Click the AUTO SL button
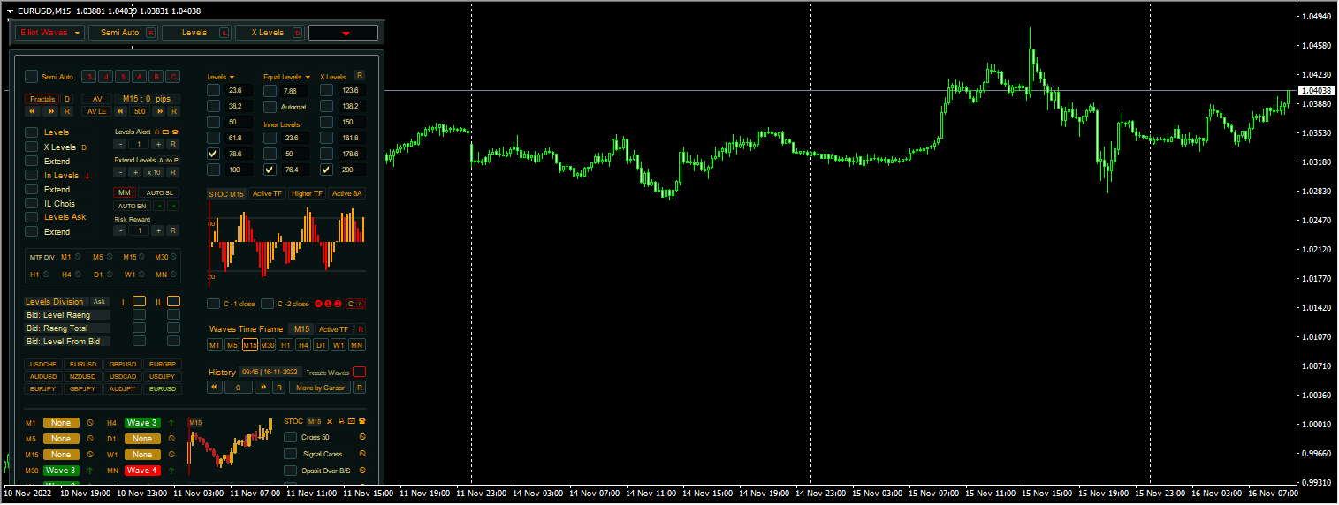The image size is (1339, 505). 159,192
